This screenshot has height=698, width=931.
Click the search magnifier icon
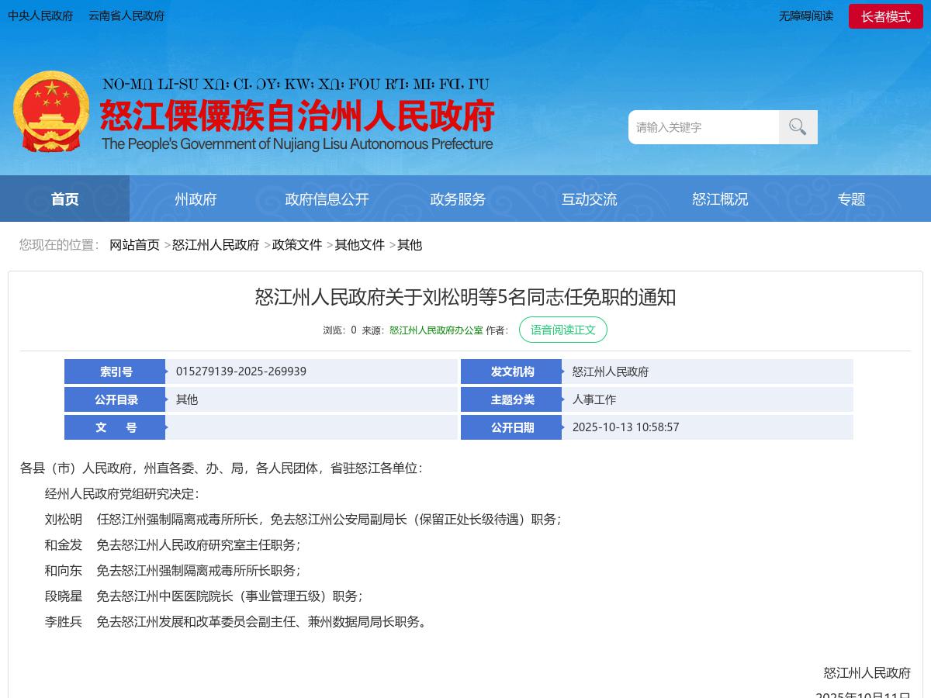point(798,126)
